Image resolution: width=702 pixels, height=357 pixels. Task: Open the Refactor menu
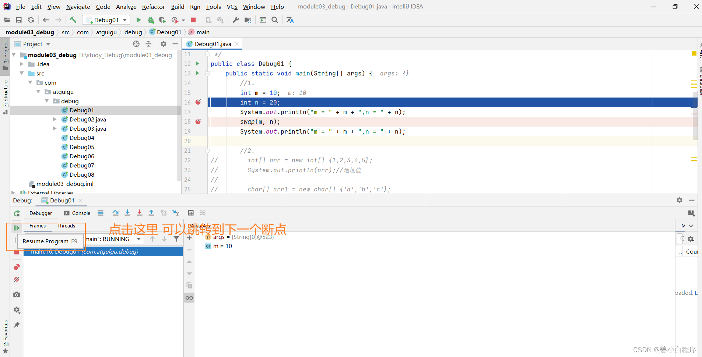[154, 7]
